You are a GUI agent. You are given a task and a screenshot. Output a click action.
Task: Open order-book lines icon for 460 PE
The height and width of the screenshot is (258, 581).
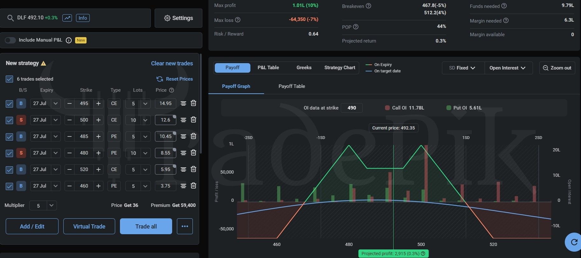pyautogui.click(x=183, y=186)
